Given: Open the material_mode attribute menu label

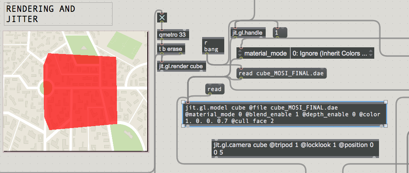Looking at the screenshot, I should 265,53.
